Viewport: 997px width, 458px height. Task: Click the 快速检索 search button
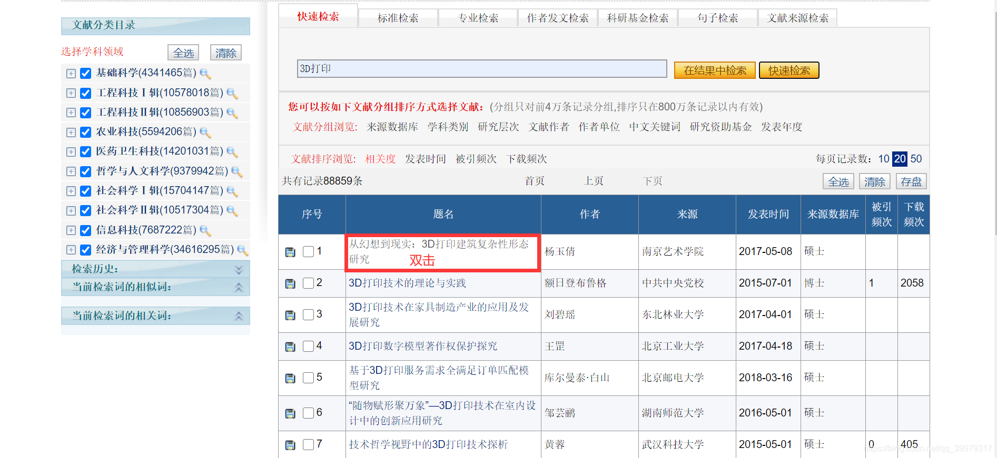(x=789, y=70)
